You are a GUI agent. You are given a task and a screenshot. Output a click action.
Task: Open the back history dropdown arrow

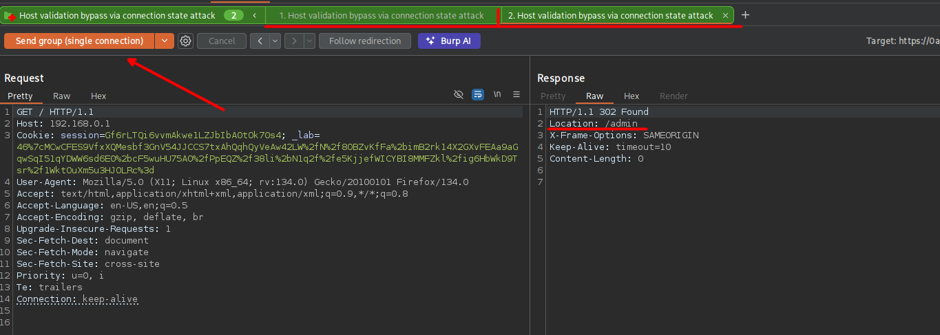[275, 41]
